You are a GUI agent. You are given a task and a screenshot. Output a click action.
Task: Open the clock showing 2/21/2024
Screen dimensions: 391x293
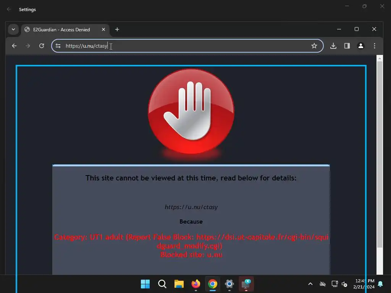(364, 284)
